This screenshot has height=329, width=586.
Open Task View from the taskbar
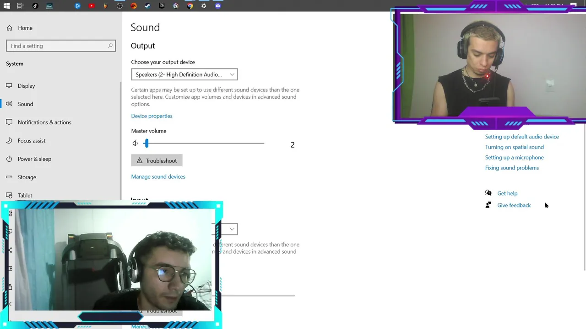pos(21,5)
